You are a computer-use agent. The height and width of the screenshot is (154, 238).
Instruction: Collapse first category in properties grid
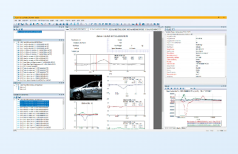(x=166, y=34)
